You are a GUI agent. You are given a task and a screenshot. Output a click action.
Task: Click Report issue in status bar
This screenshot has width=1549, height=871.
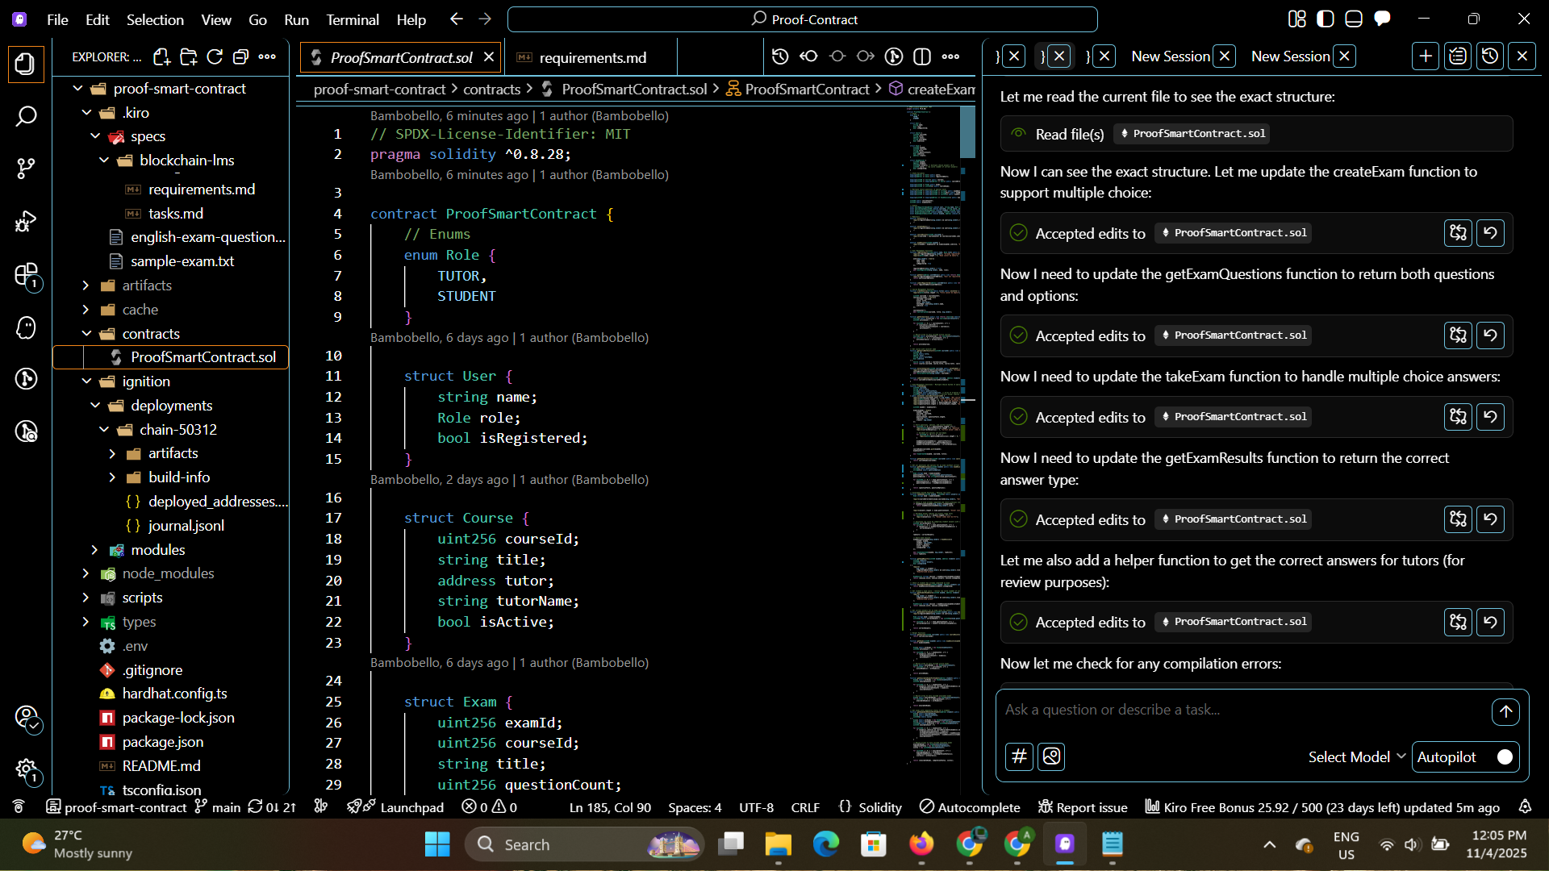[x=1083, y=807]
